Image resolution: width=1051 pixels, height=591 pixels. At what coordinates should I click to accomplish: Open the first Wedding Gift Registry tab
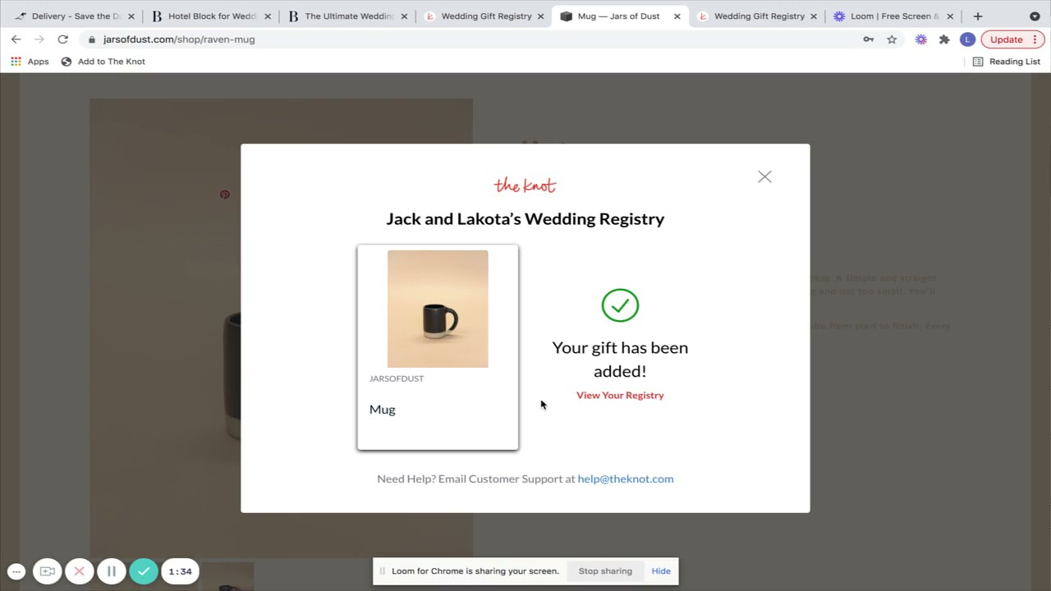[x=486, y=16]
